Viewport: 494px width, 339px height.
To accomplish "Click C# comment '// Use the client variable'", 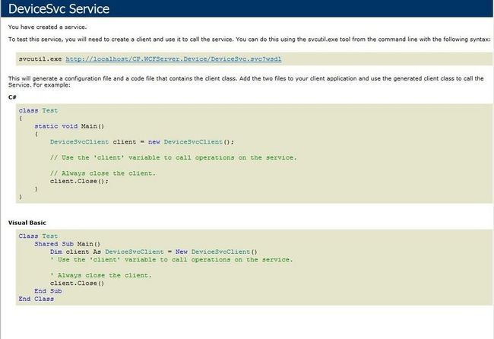I will (173, 157).
